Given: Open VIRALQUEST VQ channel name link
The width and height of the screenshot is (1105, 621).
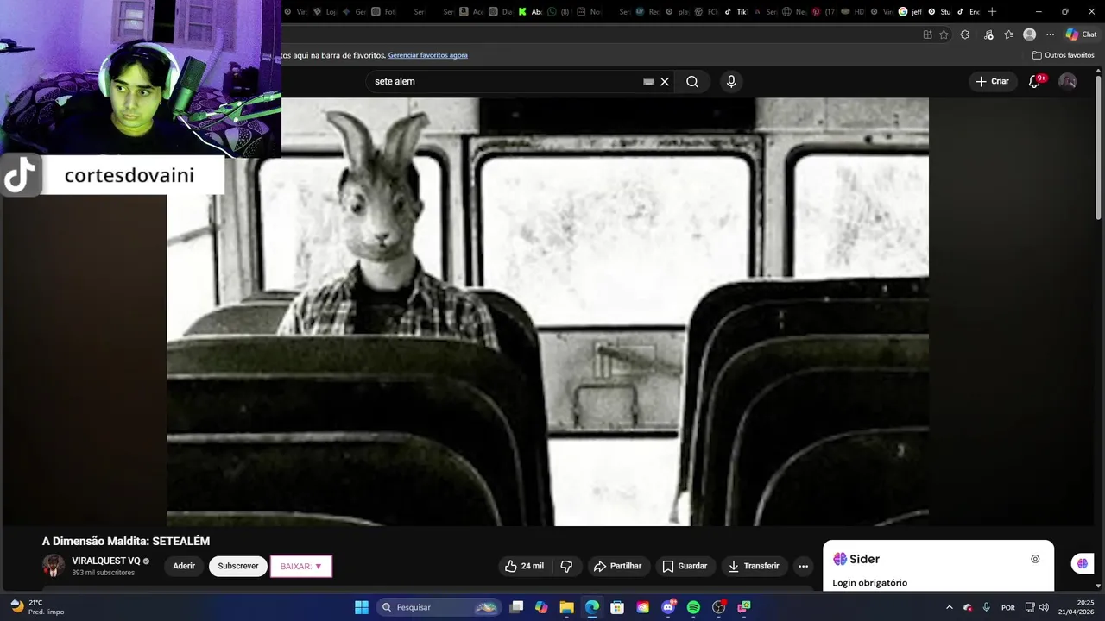Looking at the screenshot, I should (x=106, y=561).
